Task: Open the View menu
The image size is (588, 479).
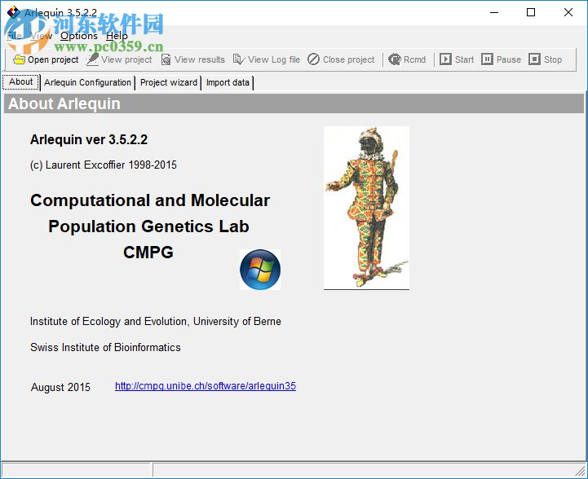Action: (x=41, y=36)
